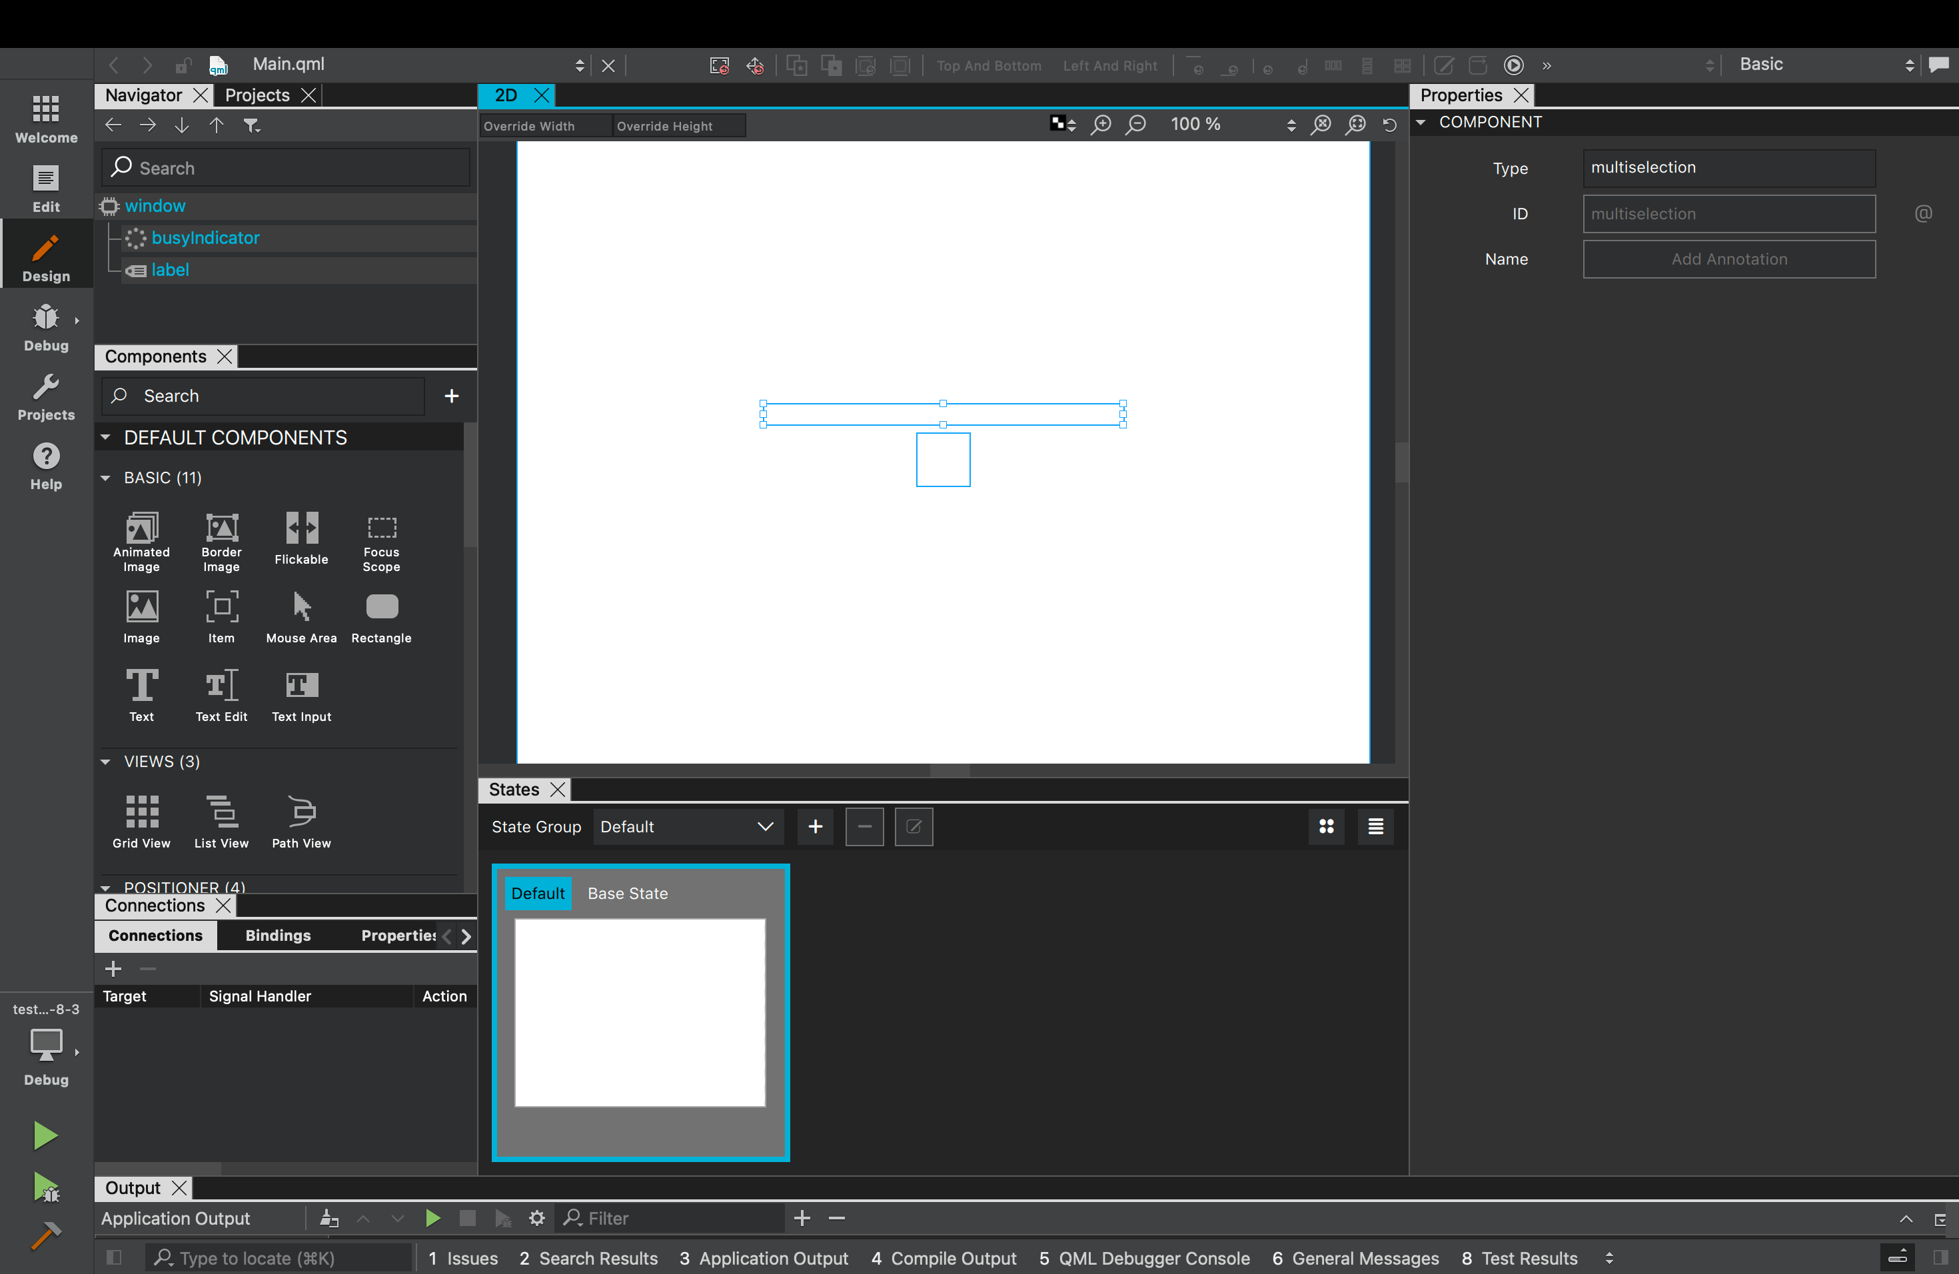Screen dimensions: 1959x1274
Task: Select the Mouse Area component
Action: (301, 616)
